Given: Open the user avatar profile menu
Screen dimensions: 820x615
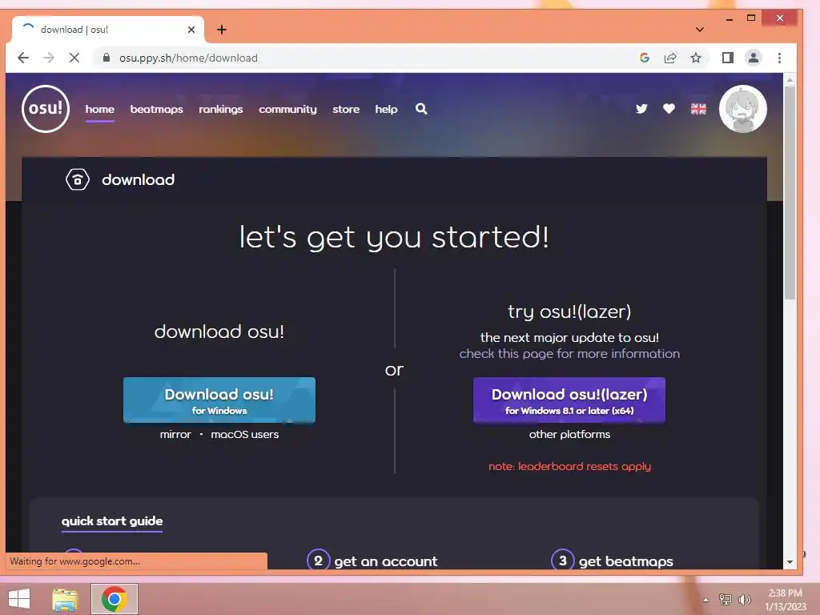Looking at the screenshot, I should pos(742,109).
